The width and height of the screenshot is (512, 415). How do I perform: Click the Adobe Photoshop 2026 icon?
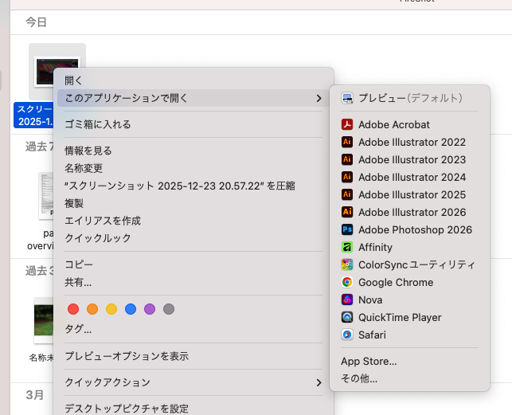[x=347, y=229]
